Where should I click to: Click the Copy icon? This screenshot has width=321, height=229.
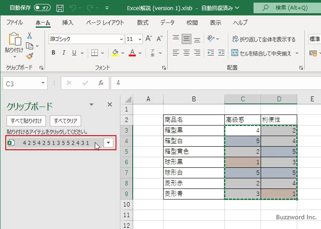(30, 46)
